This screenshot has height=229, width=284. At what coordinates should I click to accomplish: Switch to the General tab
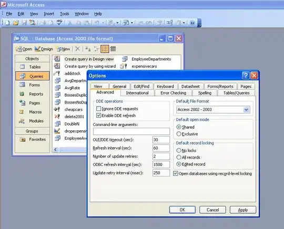(x=119, y=87)
